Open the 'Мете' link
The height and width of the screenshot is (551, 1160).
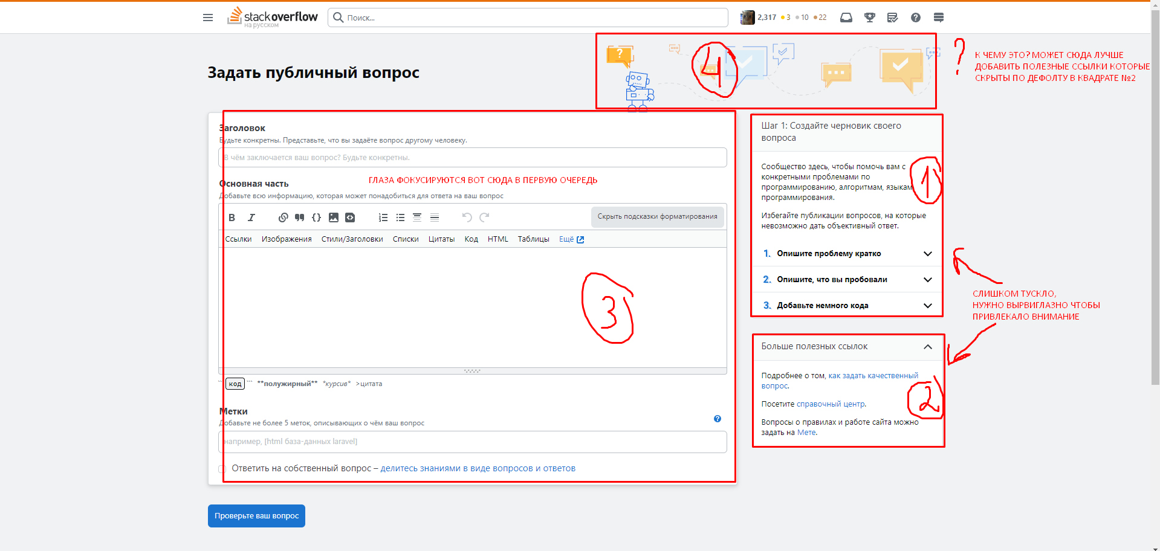[806, 433]
